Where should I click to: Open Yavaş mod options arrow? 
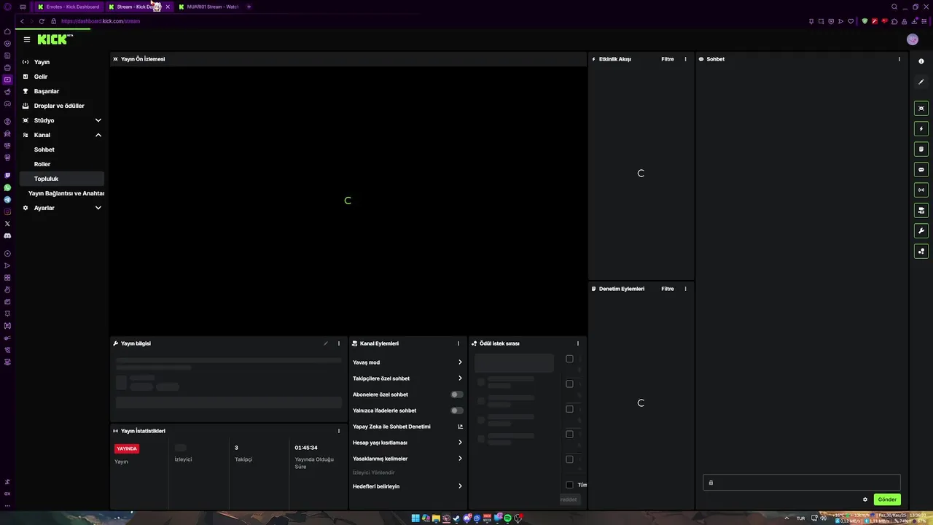(x=460, y=362)
